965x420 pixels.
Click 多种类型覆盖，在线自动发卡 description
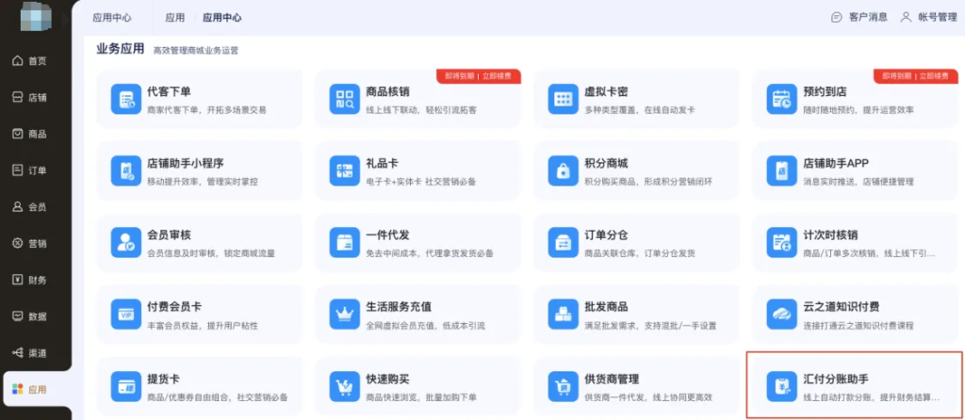click(640, 110)
